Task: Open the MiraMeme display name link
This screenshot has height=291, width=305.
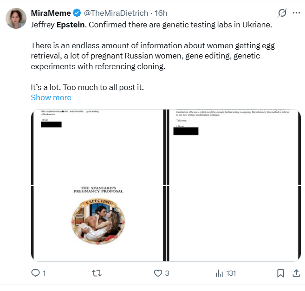Action: click(51, 13)
